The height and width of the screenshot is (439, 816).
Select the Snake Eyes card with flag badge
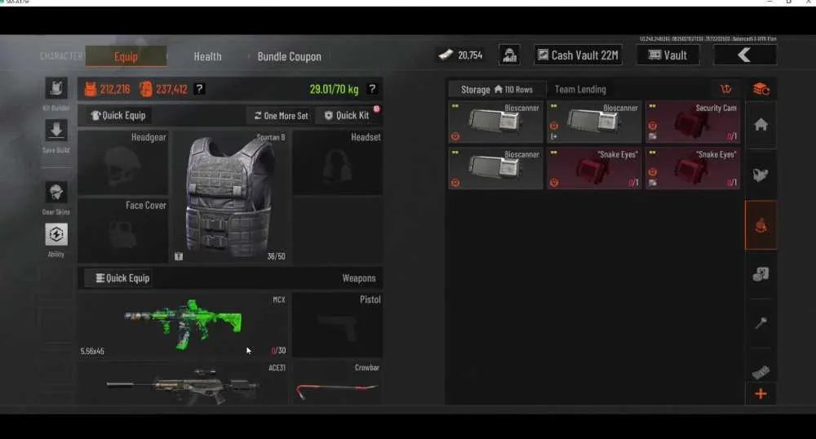click(693, 168)
